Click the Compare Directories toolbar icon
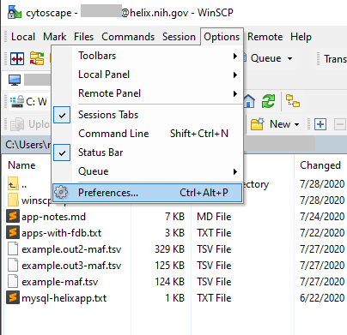Viewport: 347px width, 335px height. point(17,59)
